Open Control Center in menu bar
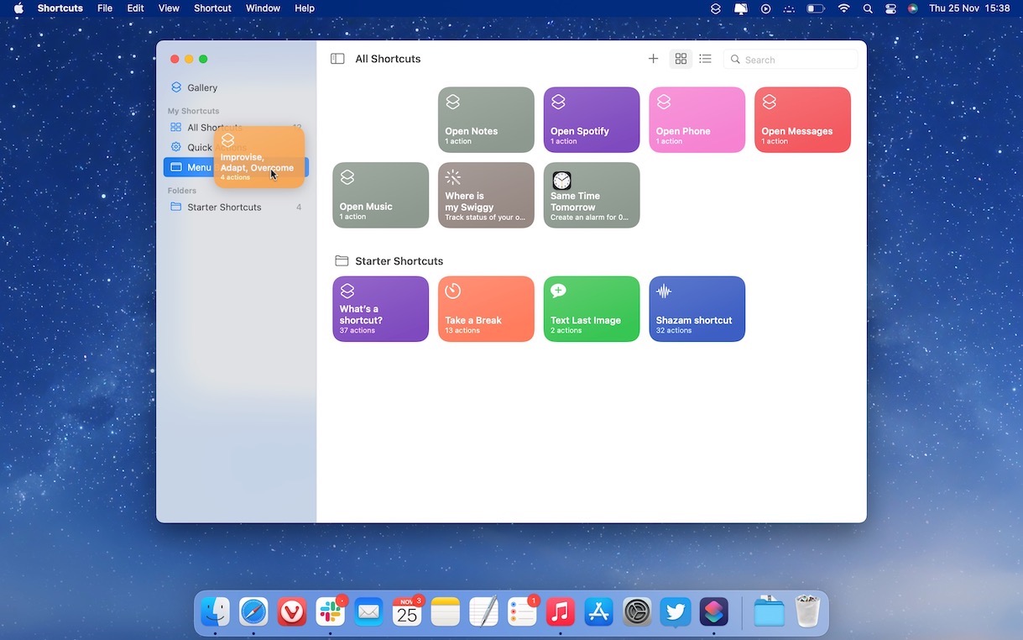Viewport: 1023px width, 640px height. click(890, 8)
